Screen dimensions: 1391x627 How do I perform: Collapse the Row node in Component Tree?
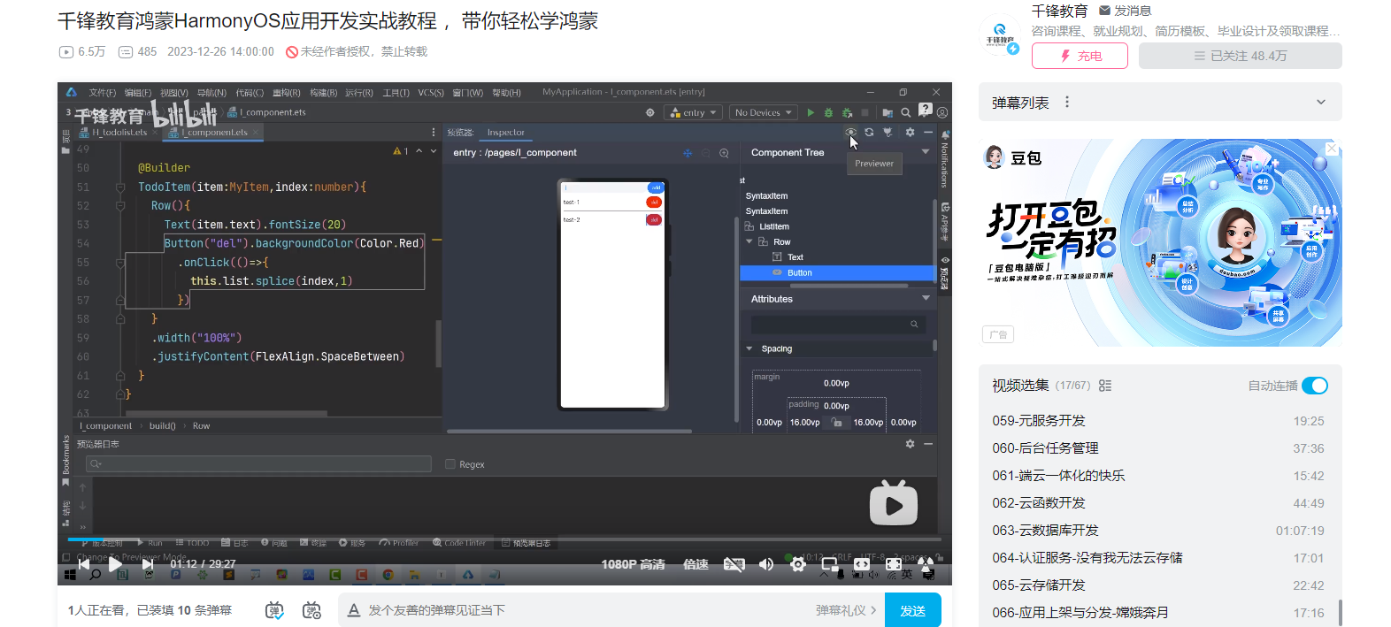point(749,241)
